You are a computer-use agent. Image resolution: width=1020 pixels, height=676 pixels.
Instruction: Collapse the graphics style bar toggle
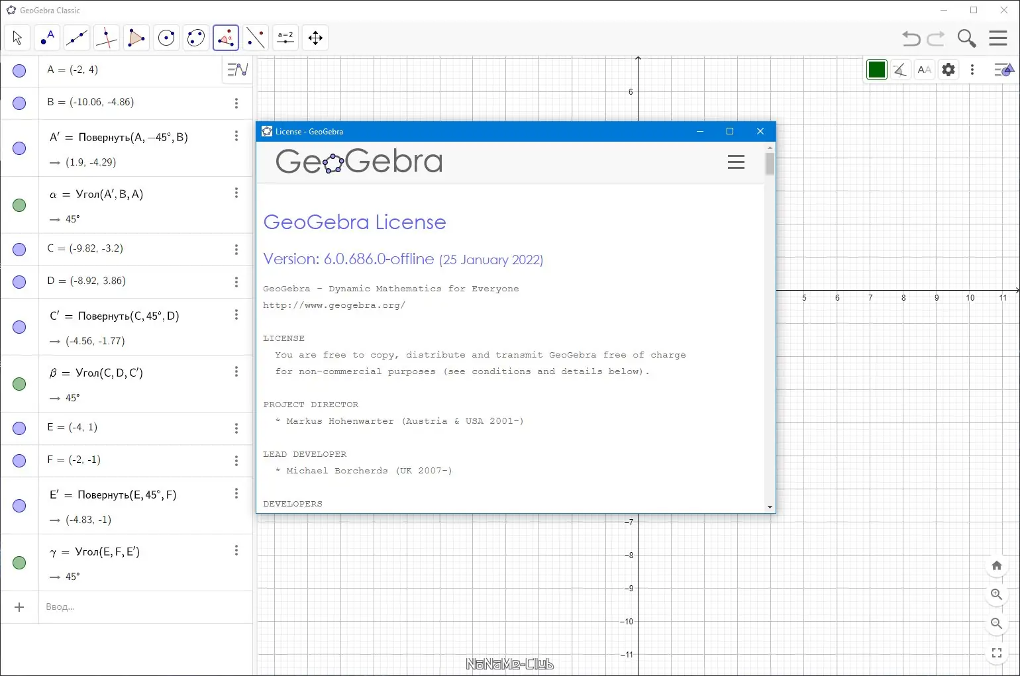[1004, 70]
